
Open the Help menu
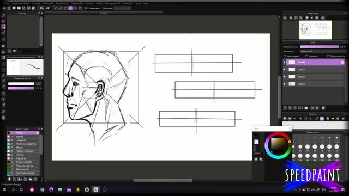click(146, 4)
